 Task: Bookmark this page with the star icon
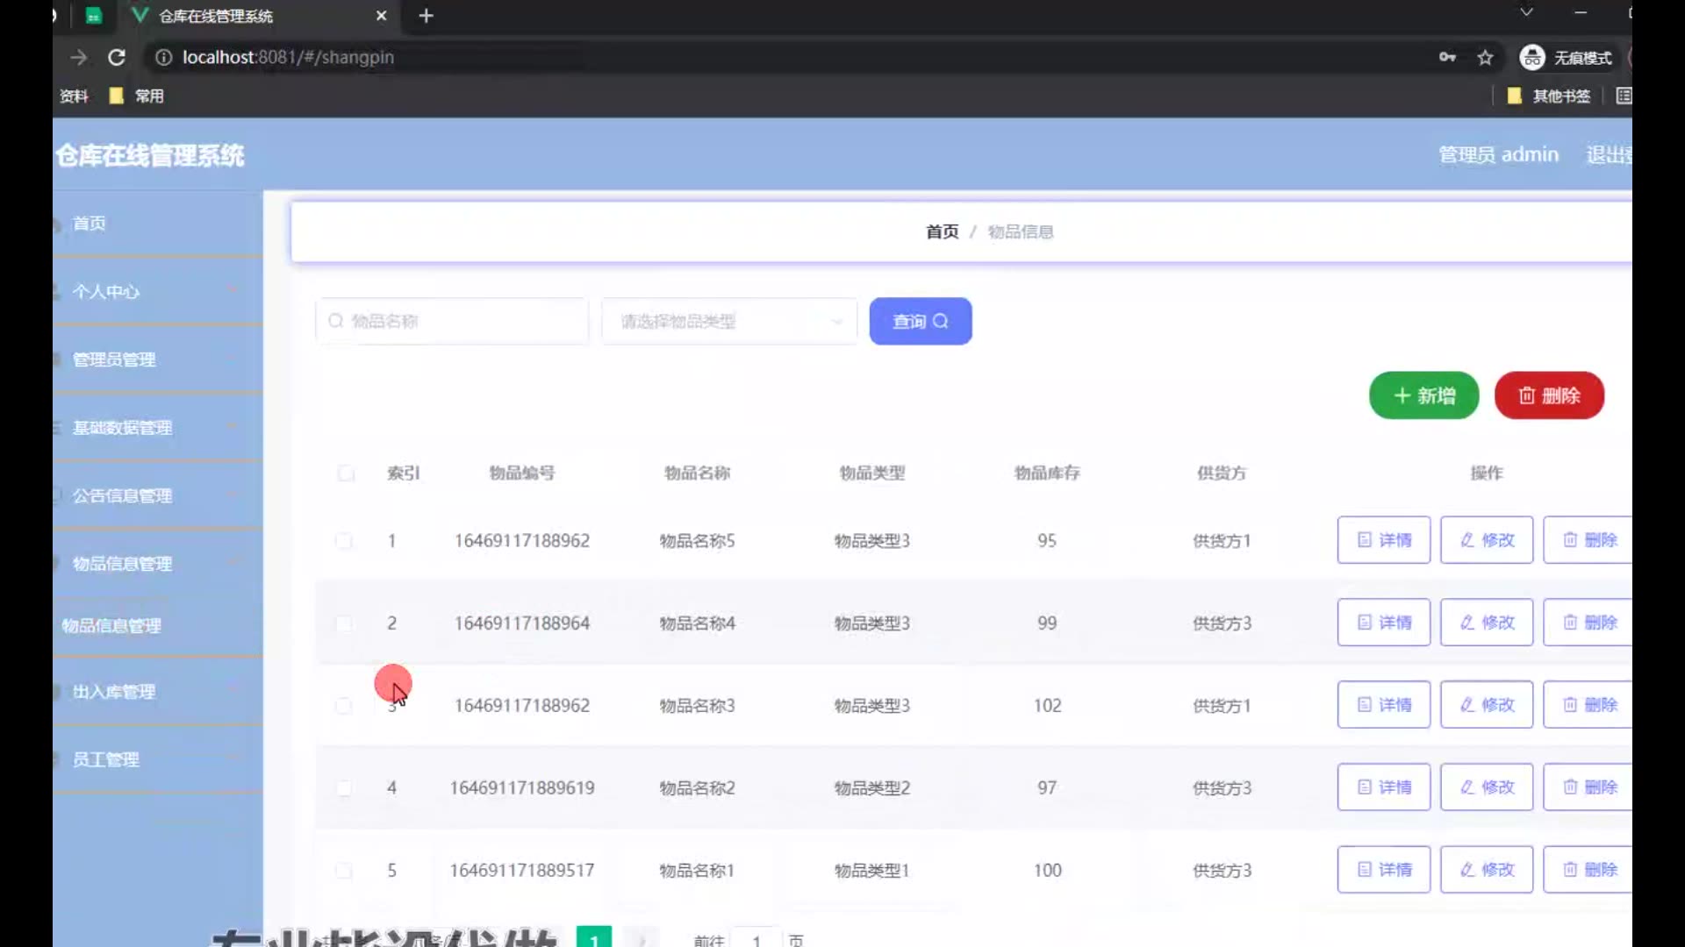click(1485, 58)
